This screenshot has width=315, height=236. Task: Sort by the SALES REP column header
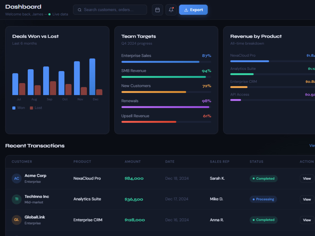[x=220, y=162]
